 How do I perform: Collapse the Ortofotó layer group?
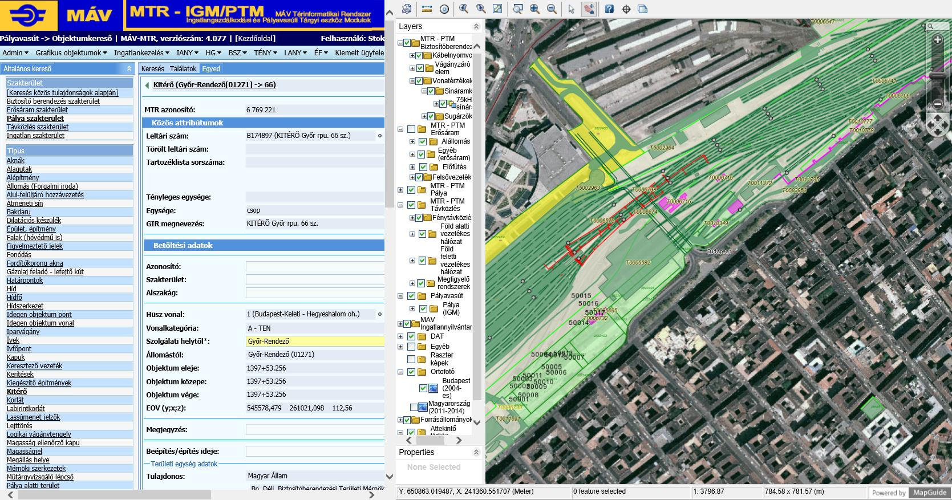click(400, 372)
